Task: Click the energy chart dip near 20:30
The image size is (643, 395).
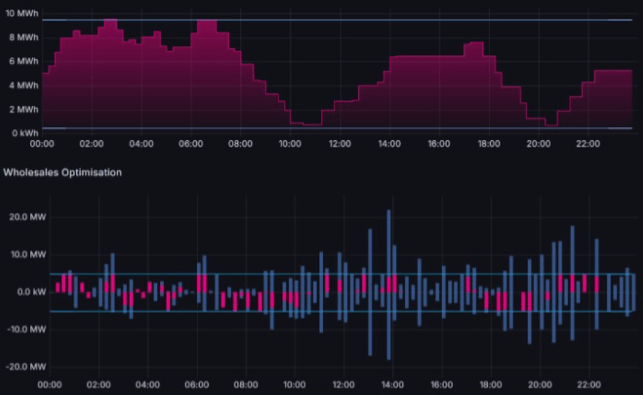Action: 552,126
